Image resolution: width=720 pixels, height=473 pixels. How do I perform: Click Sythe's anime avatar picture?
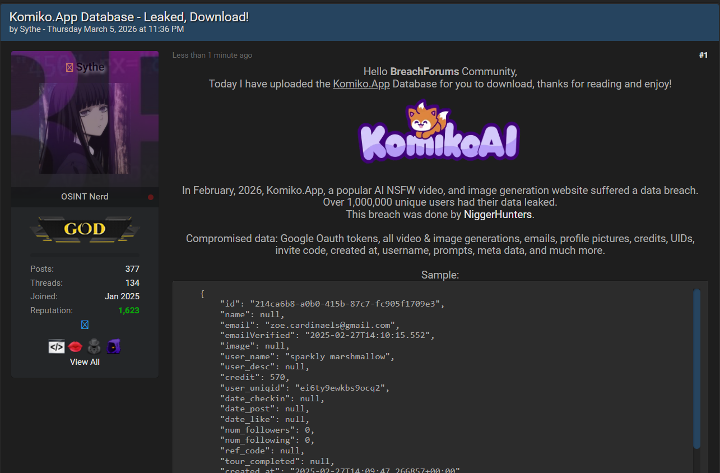click(85, 128)
